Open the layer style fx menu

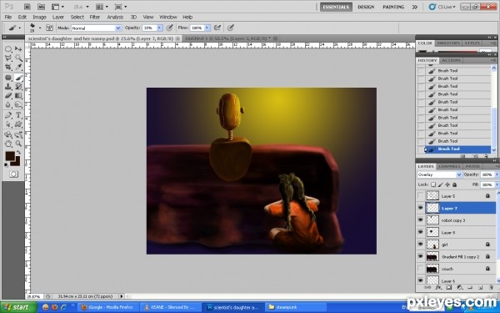438,287
